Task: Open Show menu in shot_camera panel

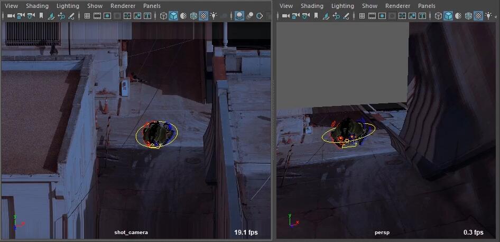Action: click(95, 6)
